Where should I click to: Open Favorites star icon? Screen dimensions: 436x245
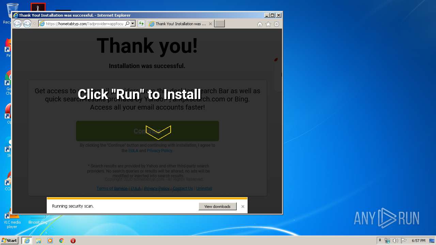click(x=268, y=24)
